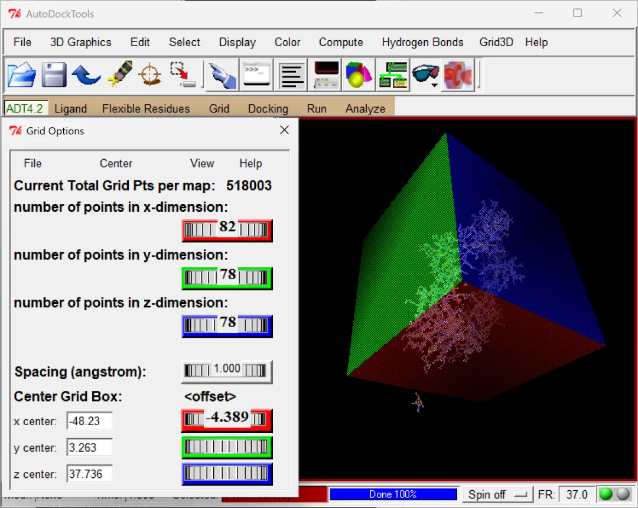Close the Grid Options dialog
The height and width of the screenshot is (508, 638).
(284, 130)
